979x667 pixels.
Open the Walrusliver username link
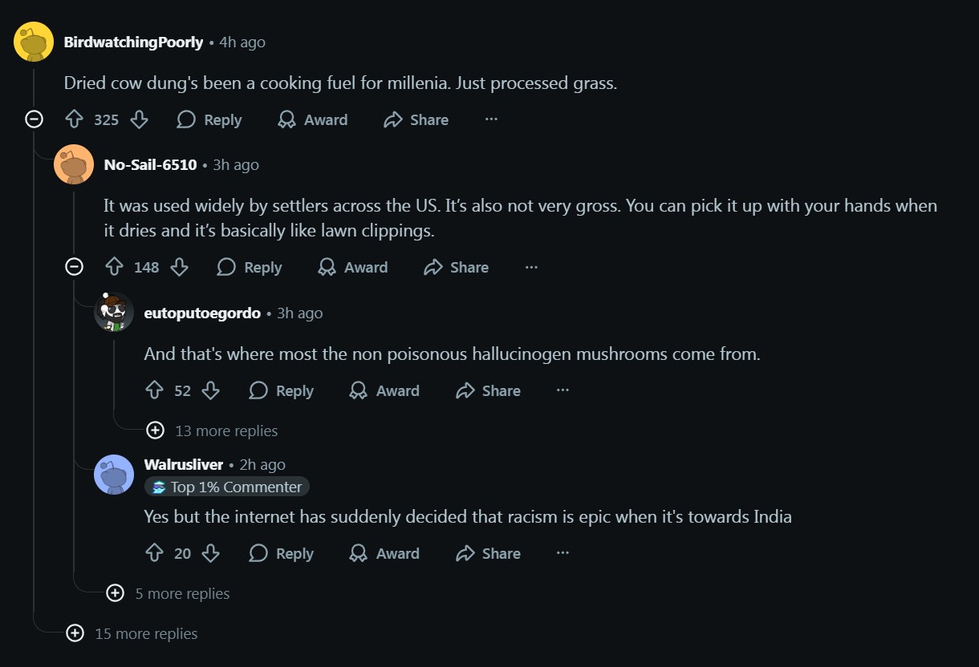(184, 465)
